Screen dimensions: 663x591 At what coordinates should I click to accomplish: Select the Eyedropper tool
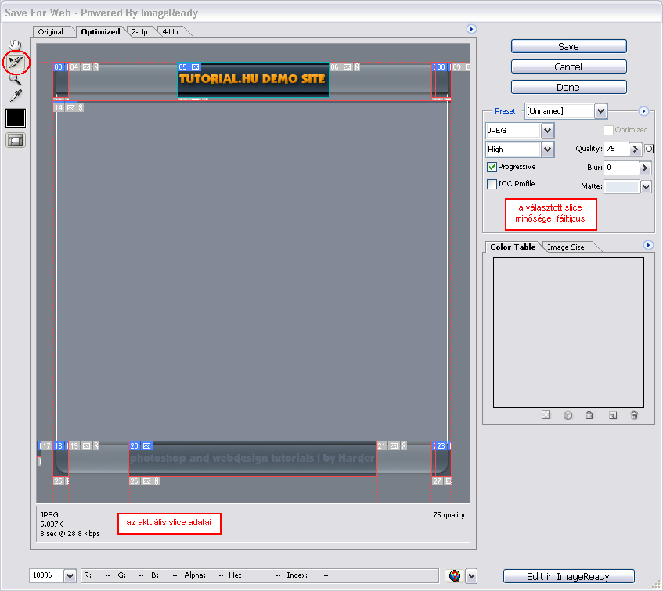coord(15,95)
